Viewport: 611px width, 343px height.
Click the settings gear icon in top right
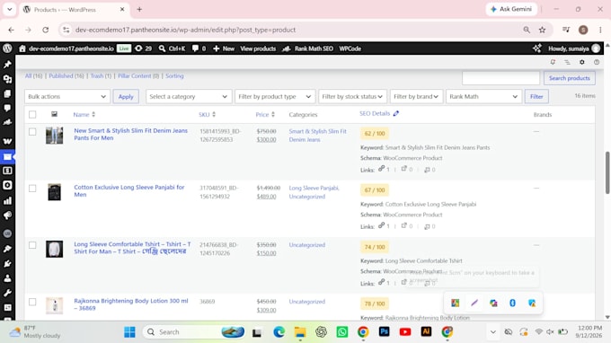tap(581, 62)
